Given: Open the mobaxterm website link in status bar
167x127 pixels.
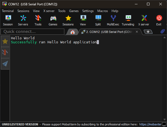Looking at the screenshot, I should (150, 124).
